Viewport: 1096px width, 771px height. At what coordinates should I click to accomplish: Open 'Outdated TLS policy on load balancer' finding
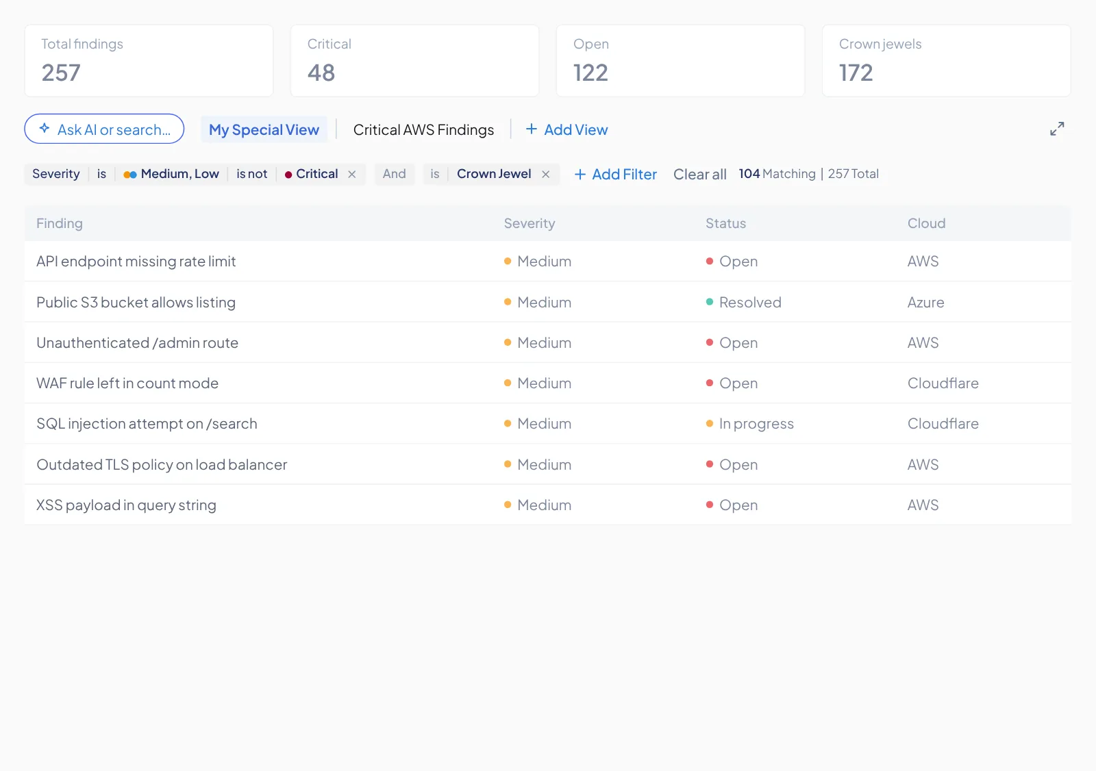coord(547,464)
